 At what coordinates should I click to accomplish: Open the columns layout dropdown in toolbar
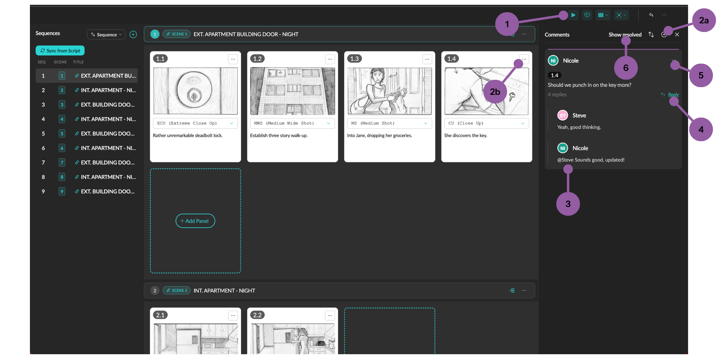pos(603,15)
